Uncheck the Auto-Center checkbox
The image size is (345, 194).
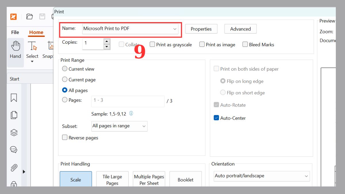point(216,118)
